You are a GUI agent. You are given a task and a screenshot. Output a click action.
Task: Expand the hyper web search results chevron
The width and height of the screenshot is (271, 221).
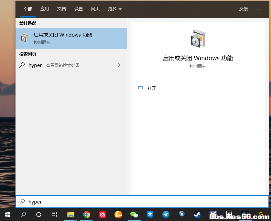(x=119, y=65)
